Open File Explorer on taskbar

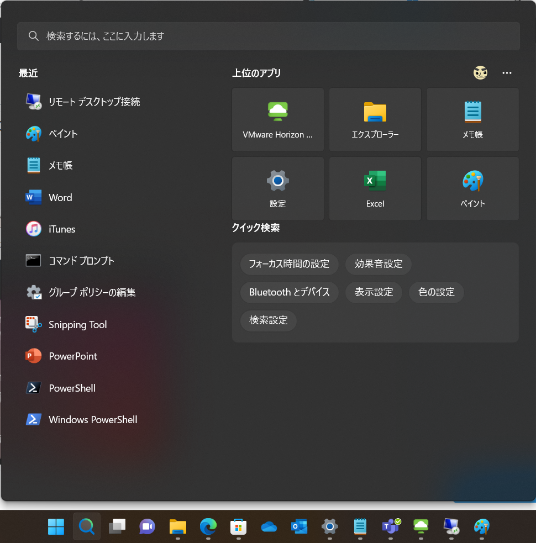(x=178, y=526)
